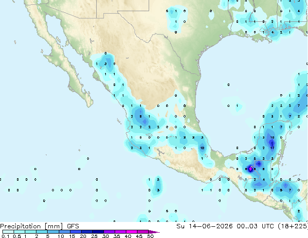Select the 40–45 mm magenta legend box
The width and height of the screenshot is (308, 238).
132,232
